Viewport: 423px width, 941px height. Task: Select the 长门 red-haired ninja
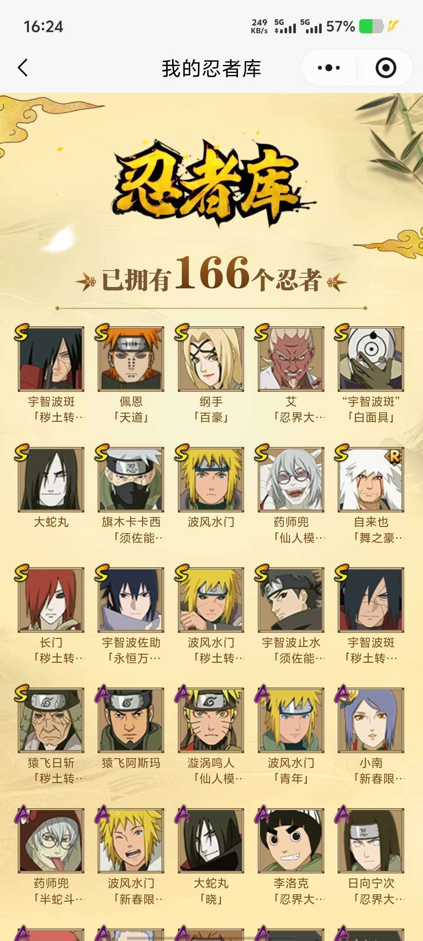pyautogui.click(x=51, y=600)
